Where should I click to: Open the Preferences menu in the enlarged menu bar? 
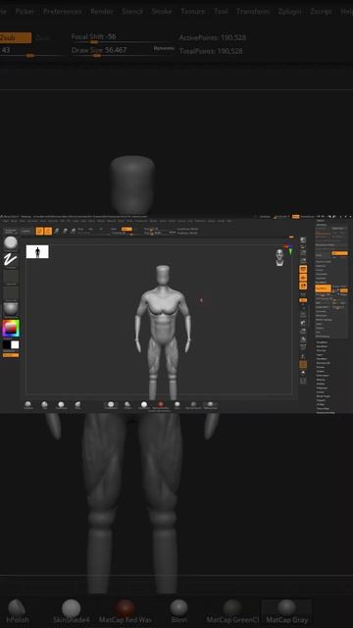[x=63, y=11]
